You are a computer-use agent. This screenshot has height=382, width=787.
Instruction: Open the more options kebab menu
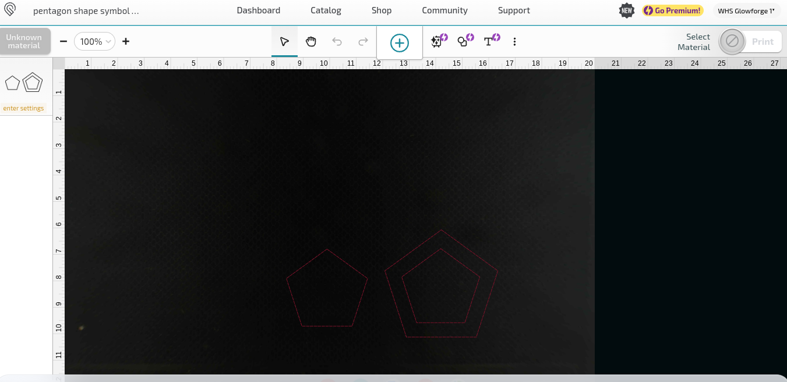(514, 41)
